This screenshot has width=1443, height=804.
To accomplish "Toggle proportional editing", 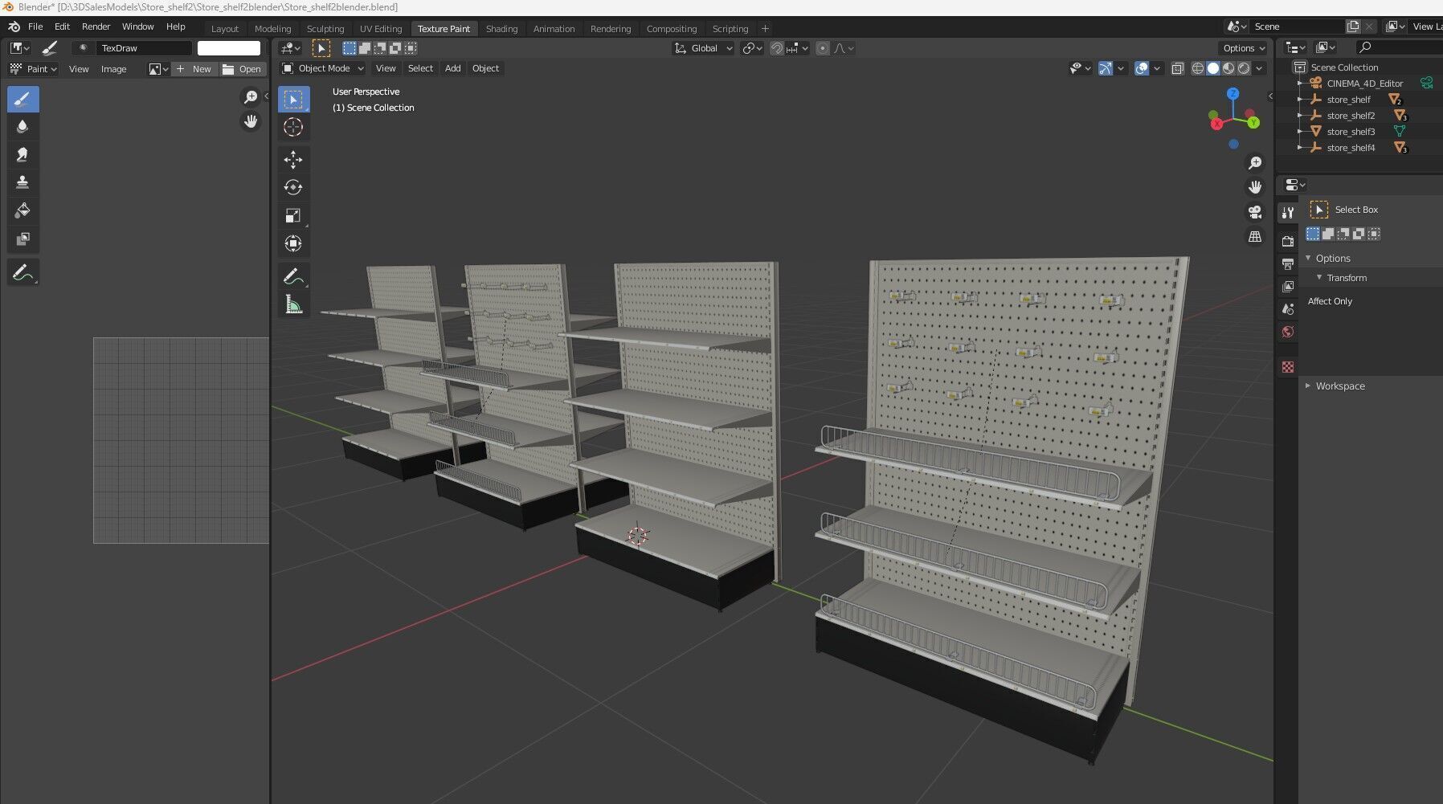I will (822, 48).
